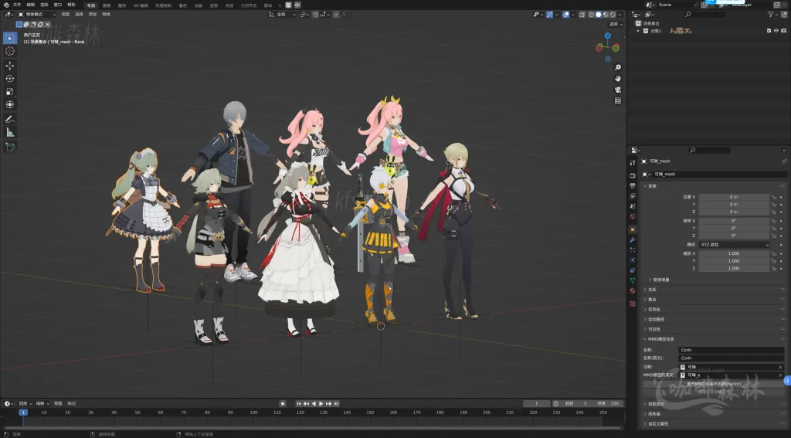791x438 pixels.
Task: Jump to the timeline end frame
Action: point(336,404)
